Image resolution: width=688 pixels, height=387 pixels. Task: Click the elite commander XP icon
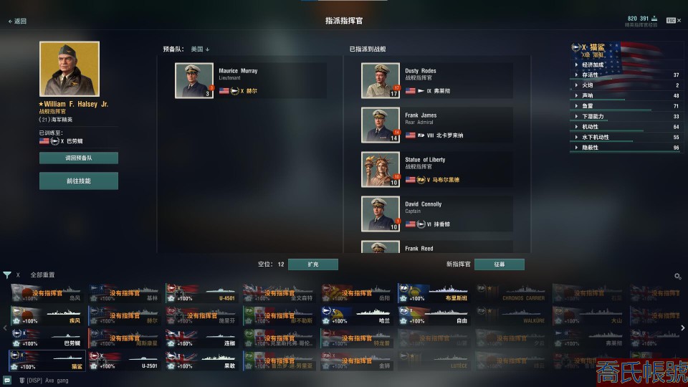654,19
